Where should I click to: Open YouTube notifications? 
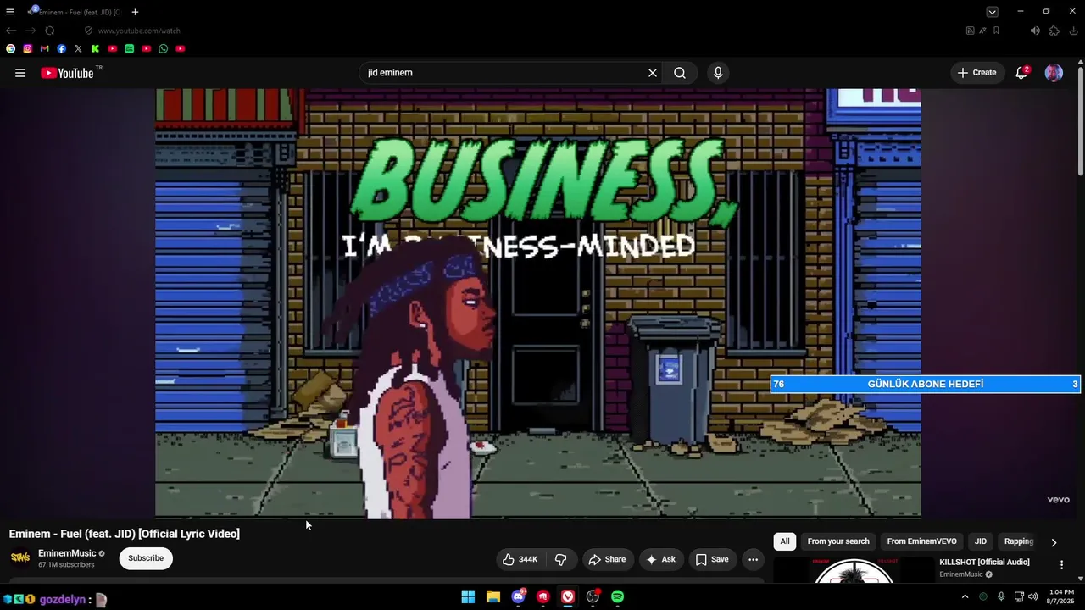click(1021, 73)
